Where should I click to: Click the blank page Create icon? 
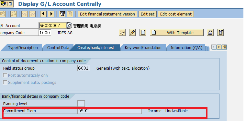click(143, 33)
